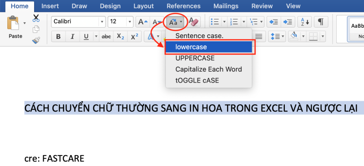Image resolution: width=364 pixels, height=166 pixels.
Task: Justify paragraph alignment
Action: point(258,36)
